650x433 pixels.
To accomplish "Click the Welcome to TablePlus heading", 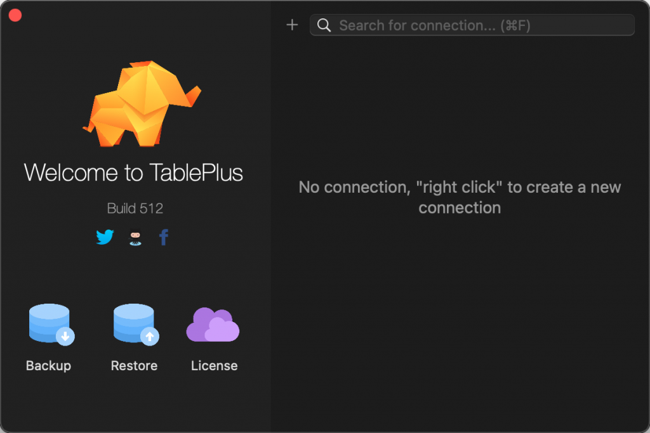I will coord(133,172).
